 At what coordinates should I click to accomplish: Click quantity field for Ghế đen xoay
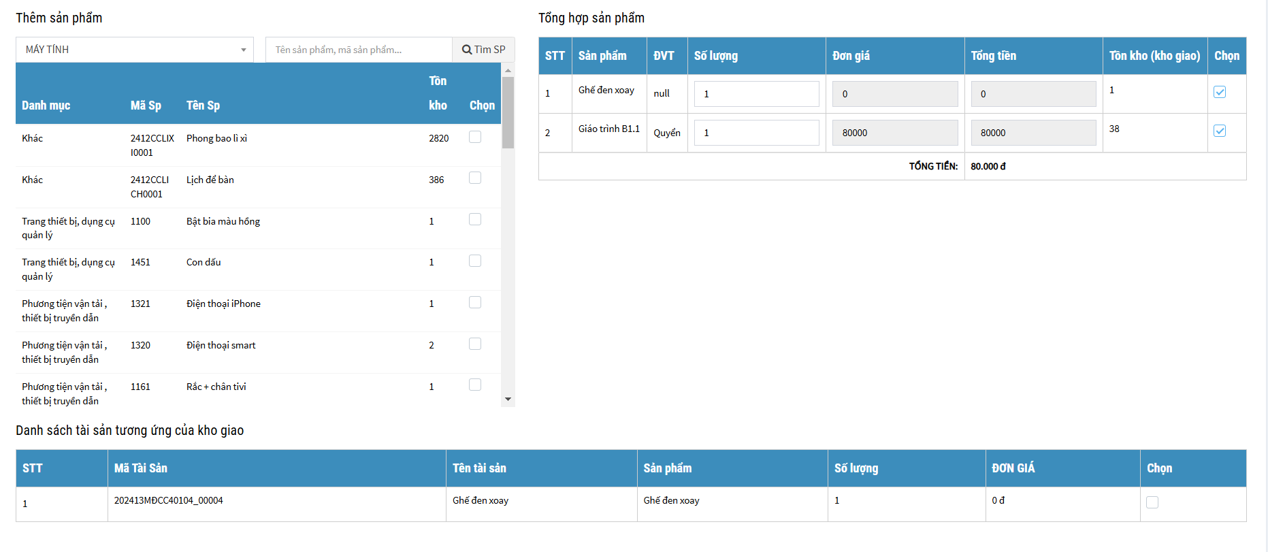756,94
